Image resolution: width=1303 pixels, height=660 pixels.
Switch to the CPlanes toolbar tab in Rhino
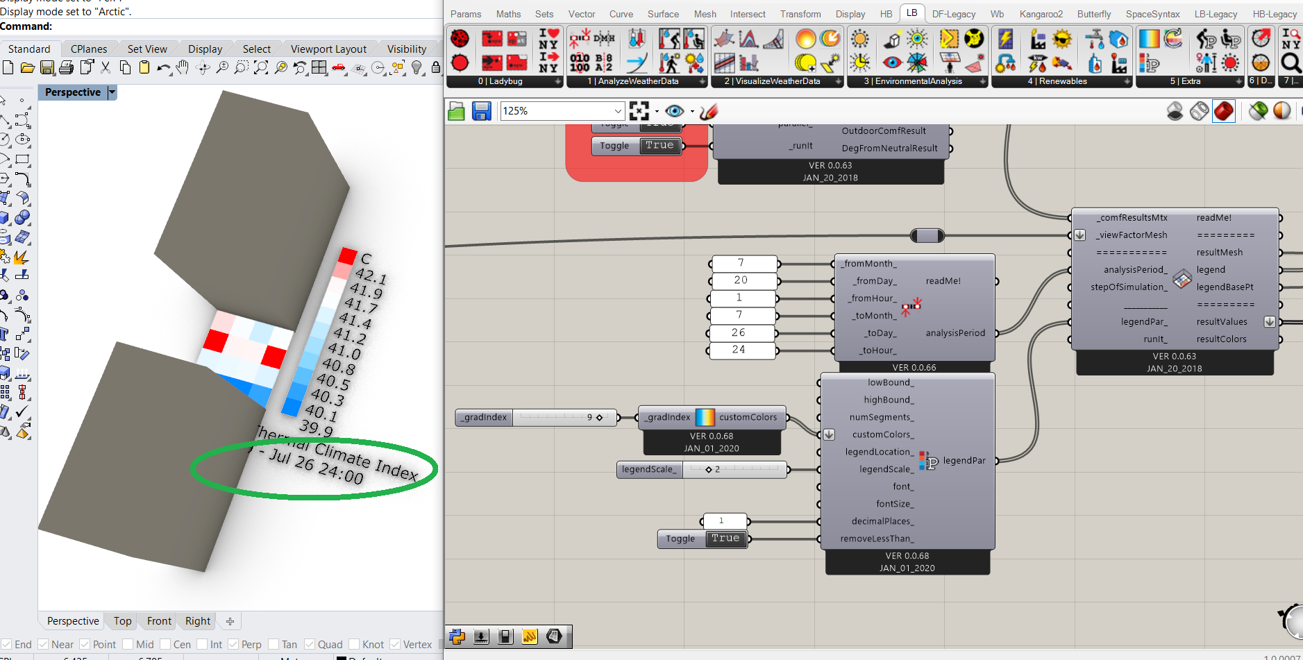click(x=89, y=49)
